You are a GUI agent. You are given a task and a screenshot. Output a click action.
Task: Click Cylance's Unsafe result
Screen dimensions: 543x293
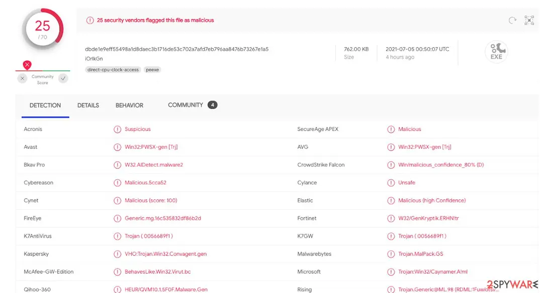click(x=407, y=183)
